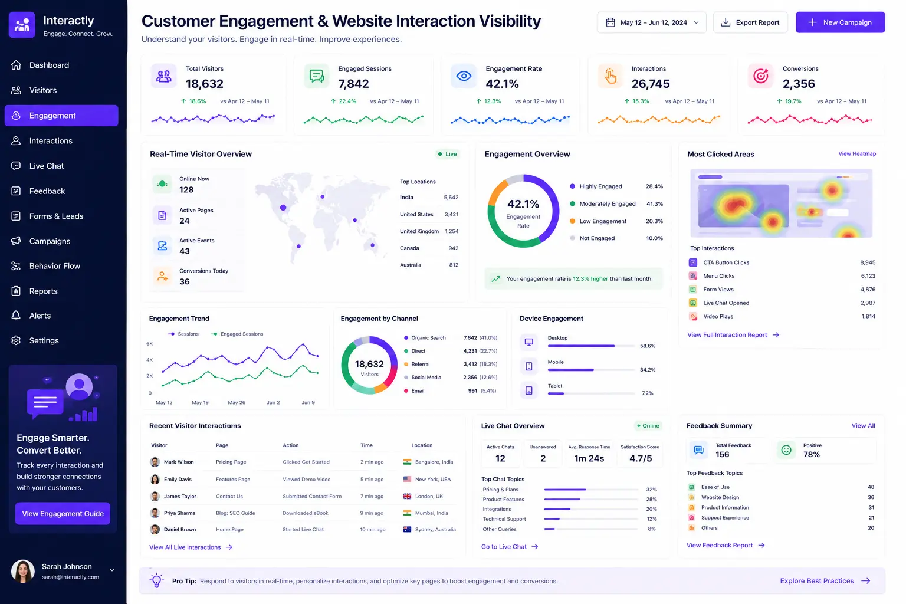
Task: Click the Forms & Leads sidebar icon
Action: click(x=16, y=216)
